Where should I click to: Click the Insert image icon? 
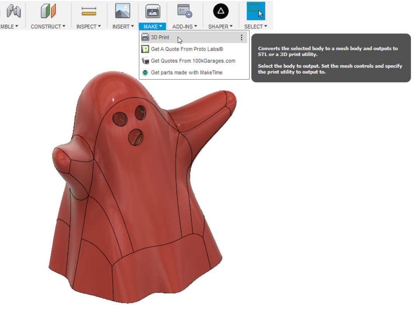[x=122, y=11]
